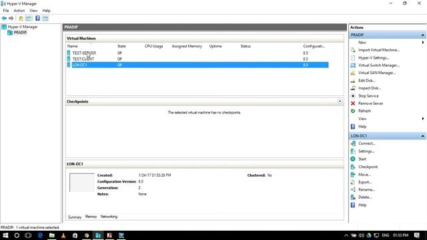This screenshot has height=240, width=427.
Task: Click the Forward arrow in the toolbar
Action: [x=11, y=18]
